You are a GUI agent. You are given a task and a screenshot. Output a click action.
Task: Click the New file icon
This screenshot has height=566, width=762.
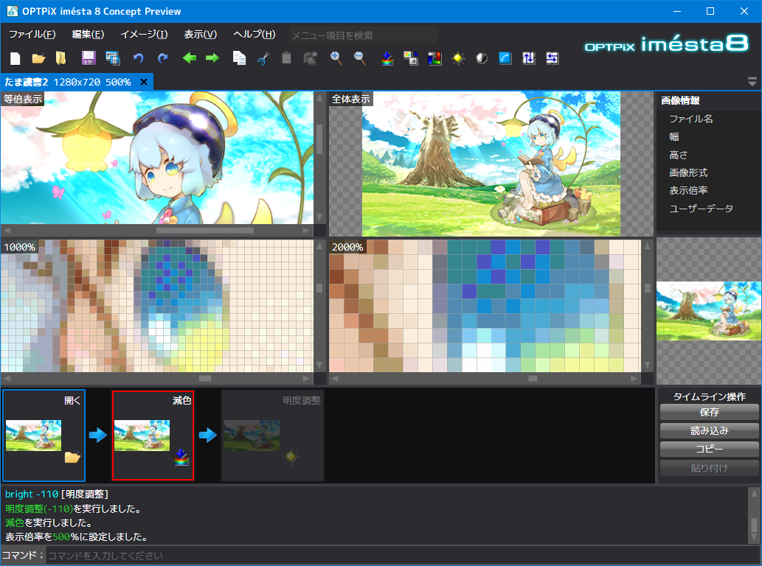coord(15,58)
